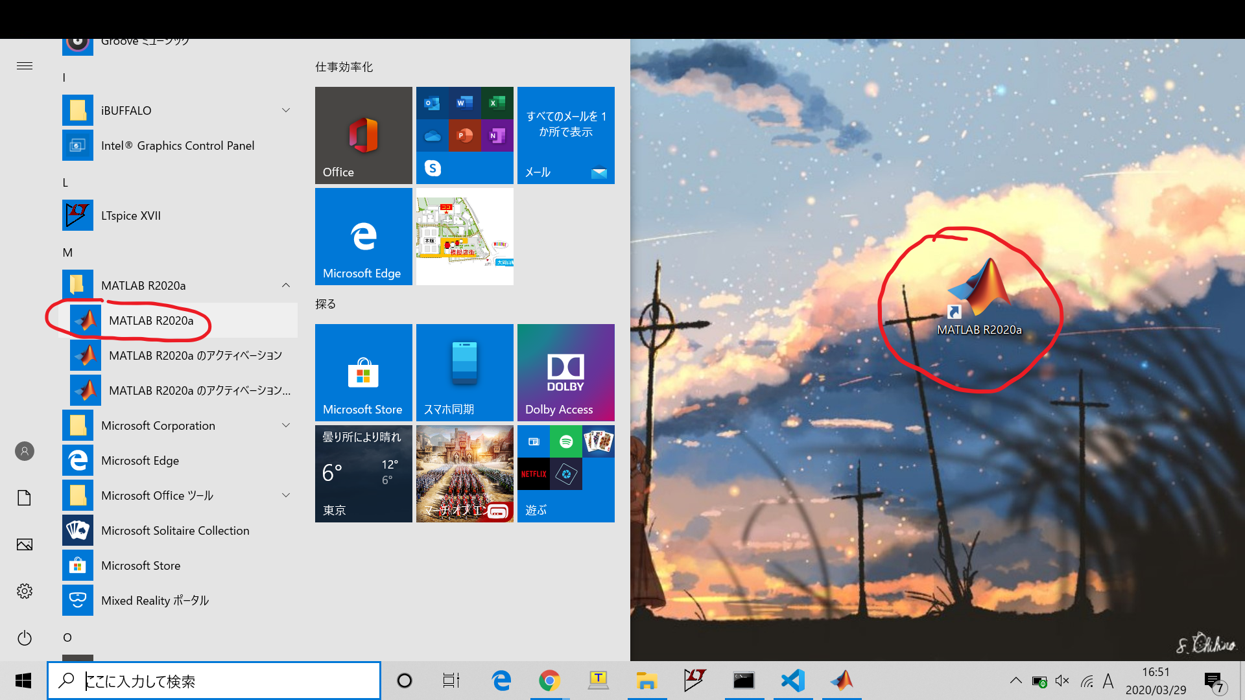Switch the IME input mode indicator A
1245x700 pixels.
(x=1108, y=681)
